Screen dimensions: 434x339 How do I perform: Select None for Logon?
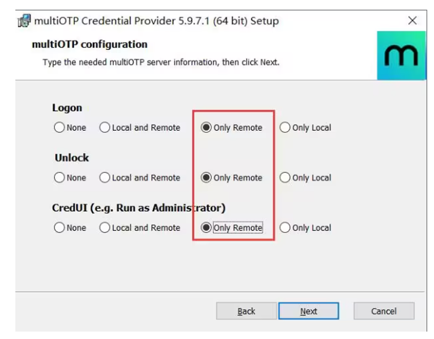click(59, 128)
